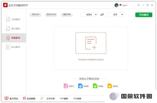Click the pink MP3 format icon
The width and height of the screenshot is (157, 103).
click(66, 86)
